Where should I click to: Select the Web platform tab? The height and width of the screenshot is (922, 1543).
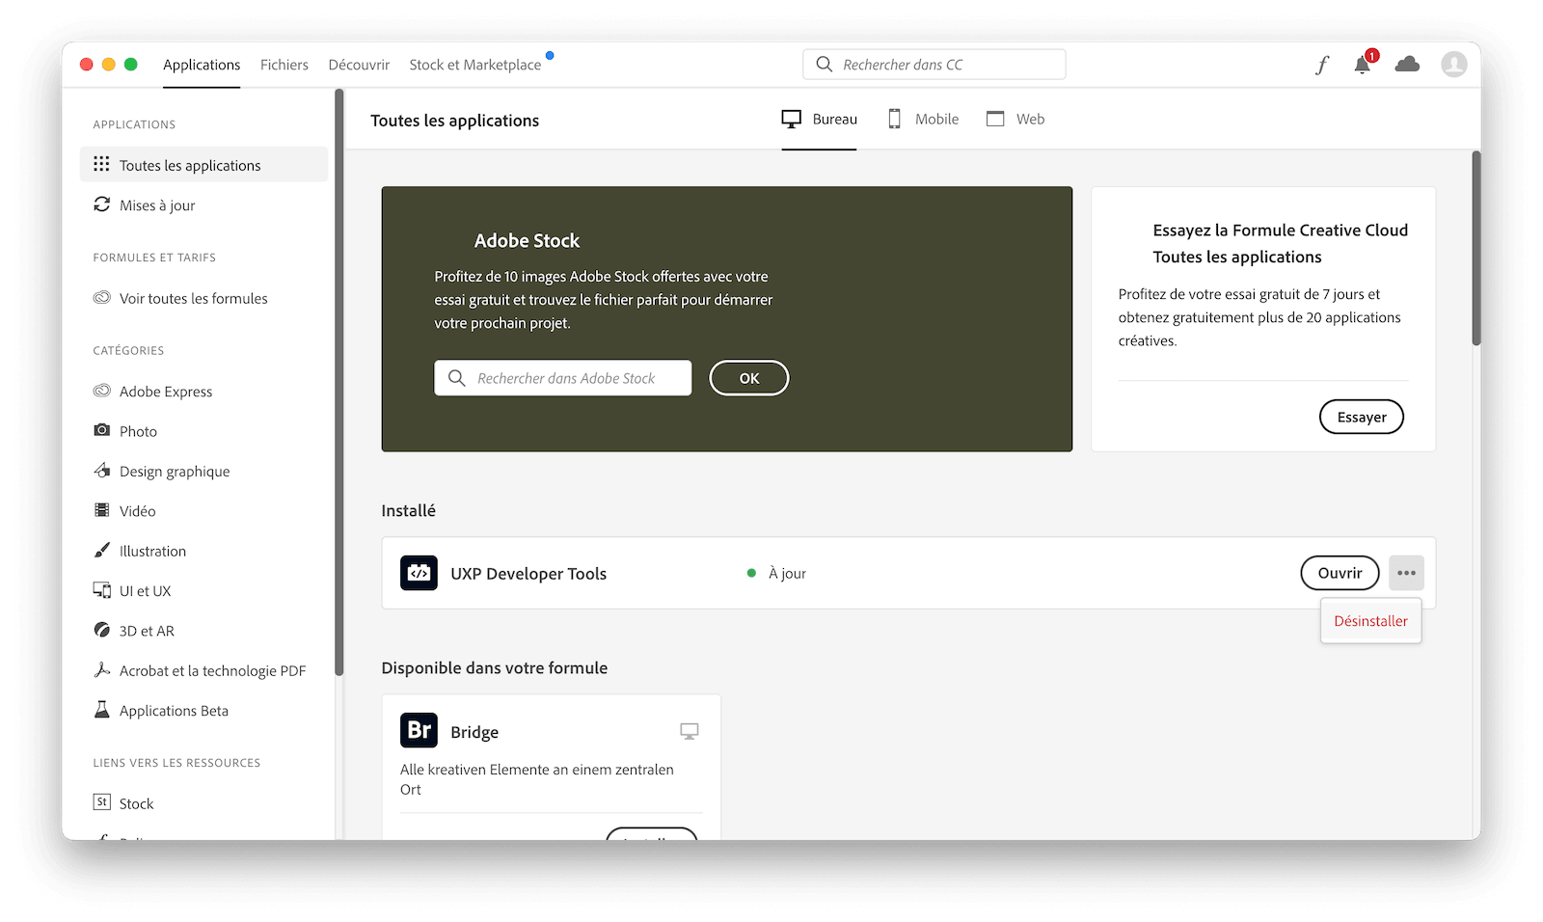point(1015,120)
